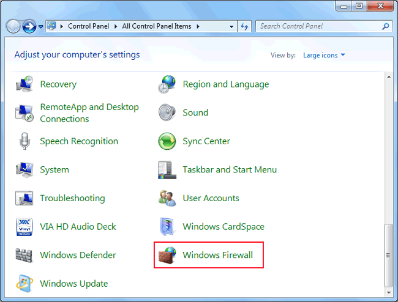Click the scrollbar down arrow
The height and width of the screenshot is (302, 398).
pyautogui.click(x=389, y=293)
